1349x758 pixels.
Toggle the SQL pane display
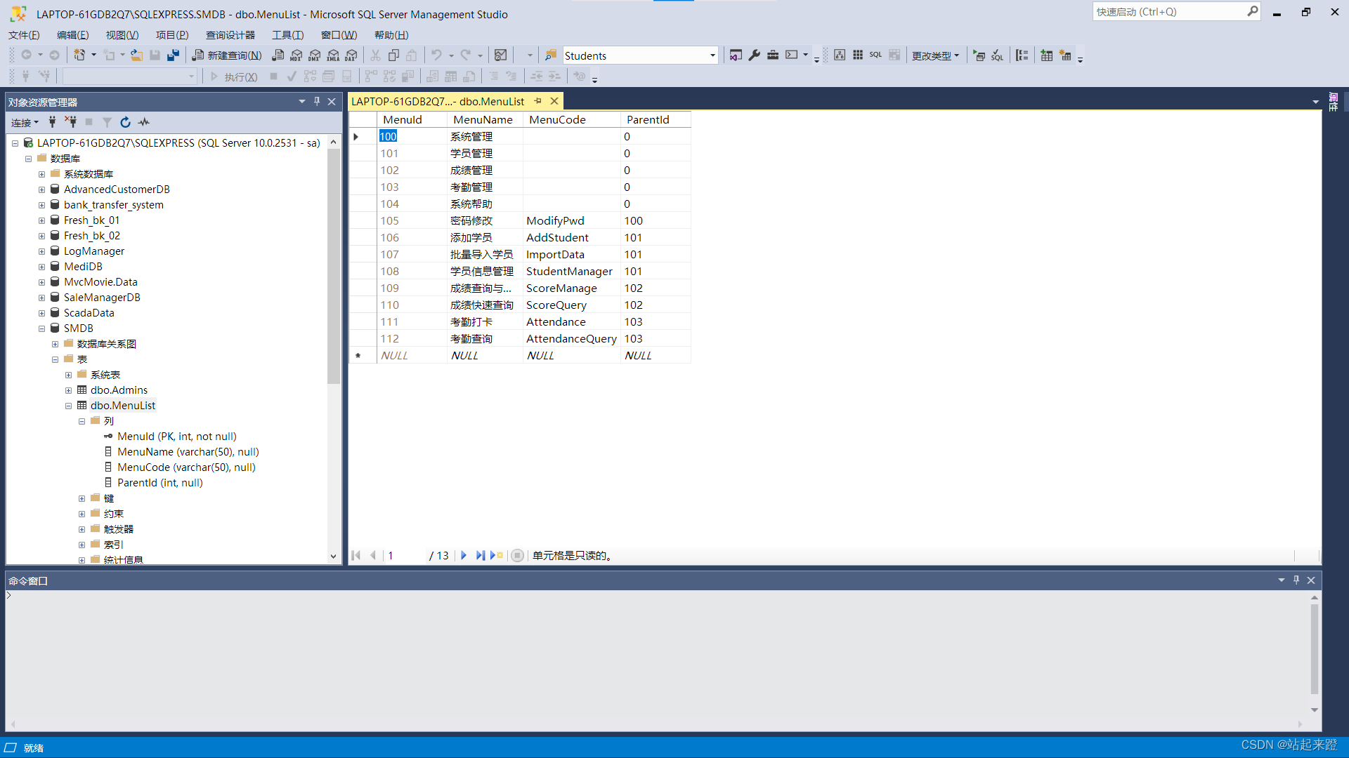(875, 55)
